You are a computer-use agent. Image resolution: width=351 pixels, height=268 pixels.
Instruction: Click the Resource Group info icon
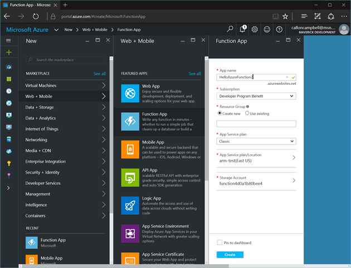point(247,107)
